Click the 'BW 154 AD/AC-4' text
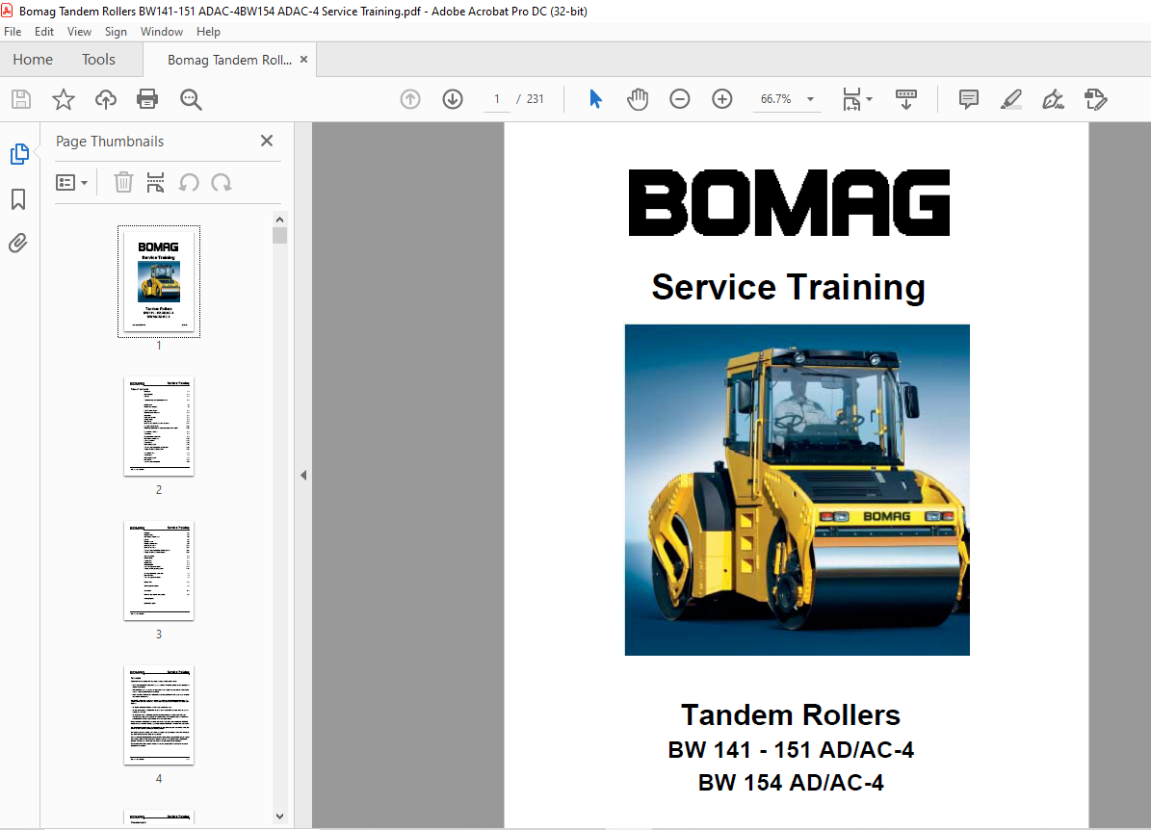The width and height of the screenshot is (1151, 830). [x=791, y=782]
